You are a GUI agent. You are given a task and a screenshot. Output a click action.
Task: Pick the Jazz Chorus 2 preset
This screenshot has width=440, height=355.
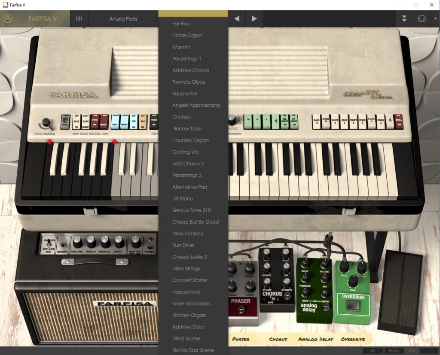(x=193, y=164)
